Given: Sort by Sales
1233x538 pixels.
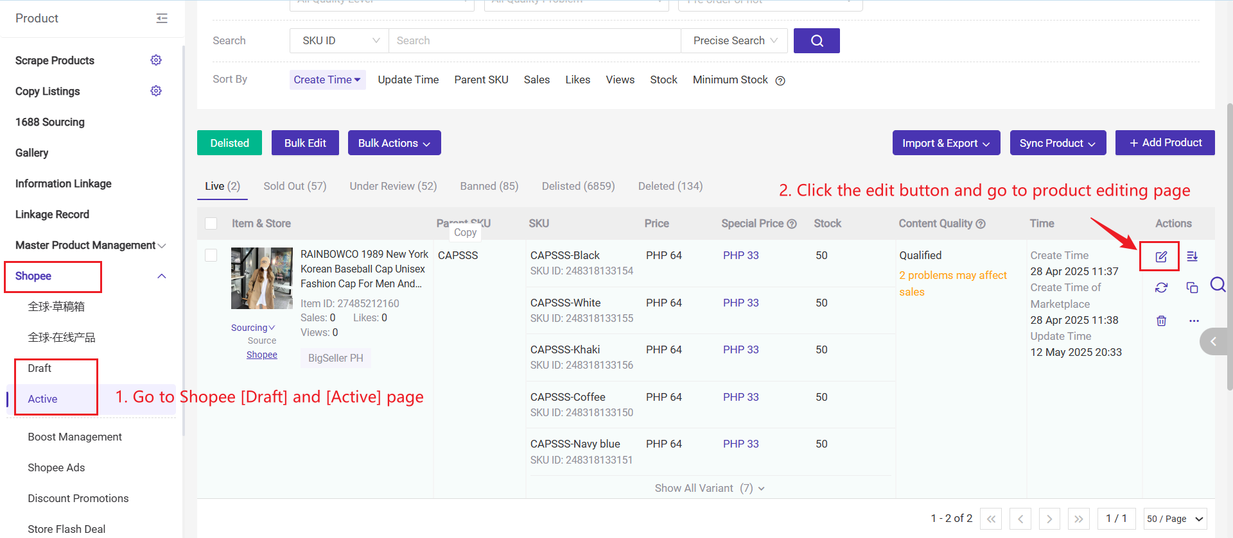Looking at the screenshot, I should (537, 80).
